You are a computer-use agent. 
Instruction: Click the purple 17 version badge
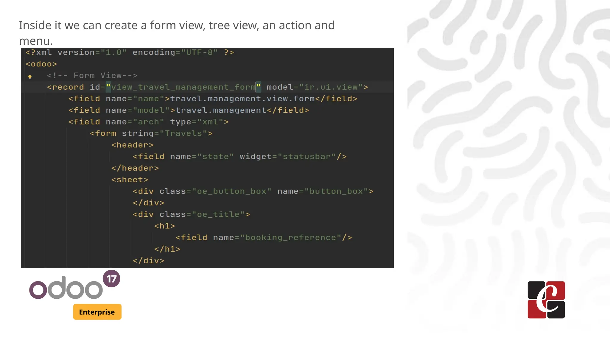(111, 279)
